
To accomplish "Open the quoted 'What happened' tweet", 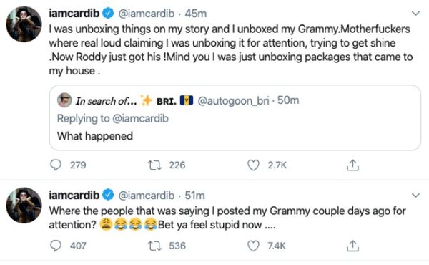I will (x=235, y=117).
